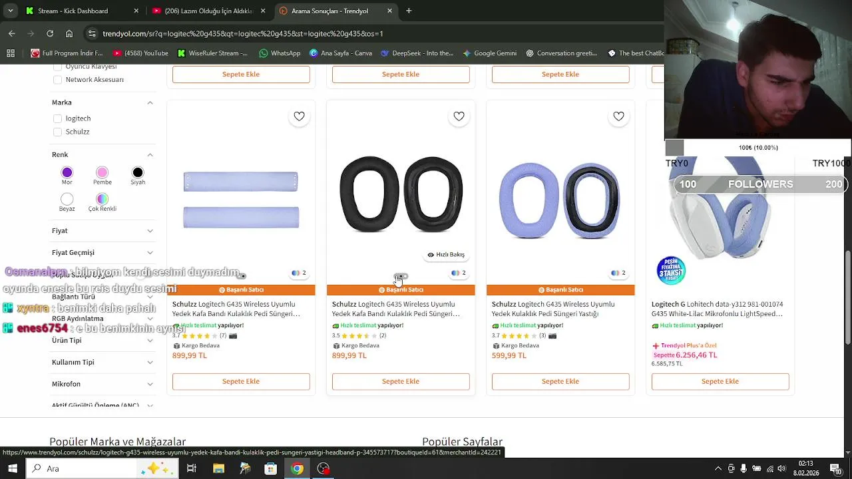The width and height of the screenshot is (852, 479).
Task: Close the YouTube tab
Action: [x=263, y=11]
